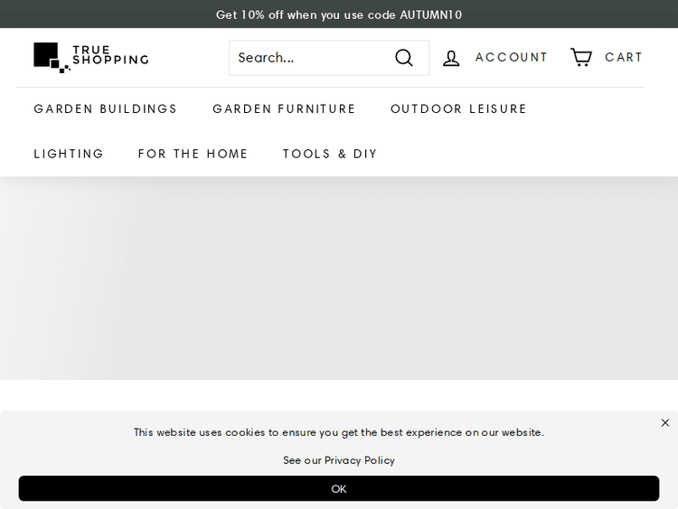Open the Garden Furniture menu

click(284, 108)
